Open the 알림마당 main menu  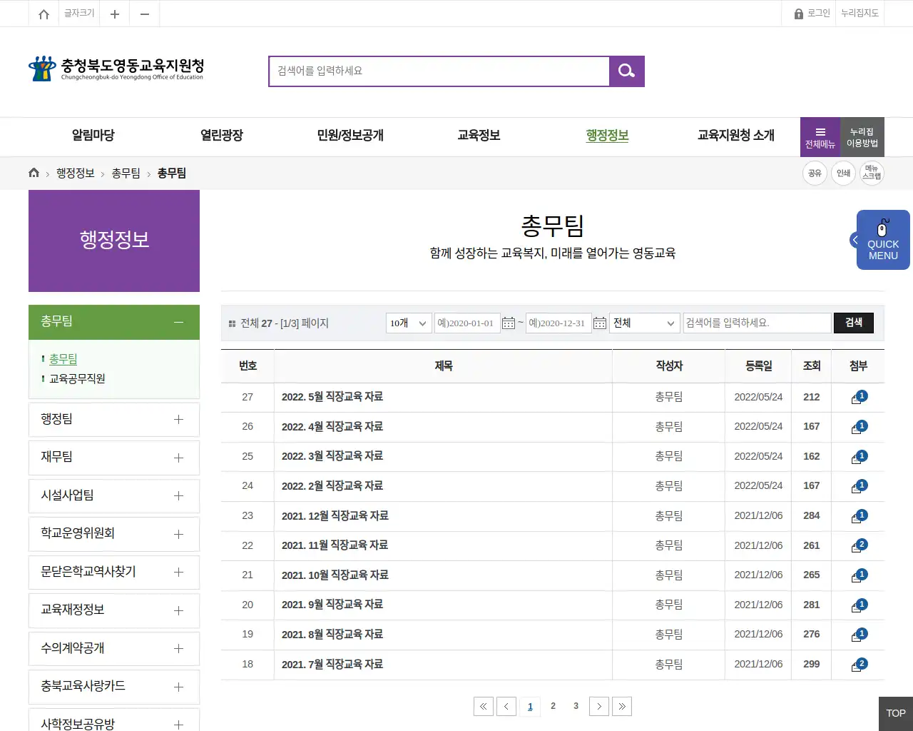pyautogui.click(x=93, y=136)
